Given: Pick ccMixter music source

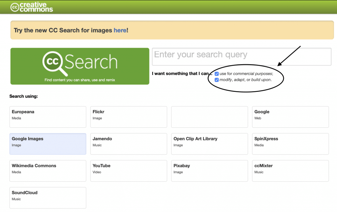Looking at the screenshot, I should point(290,171).
